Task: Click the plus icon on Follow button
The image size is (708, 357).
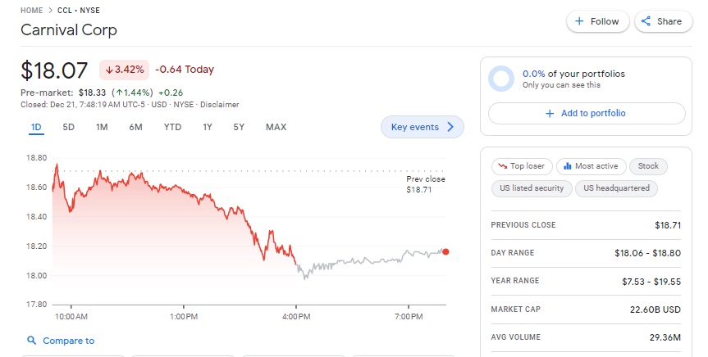Action: [579, 22]
